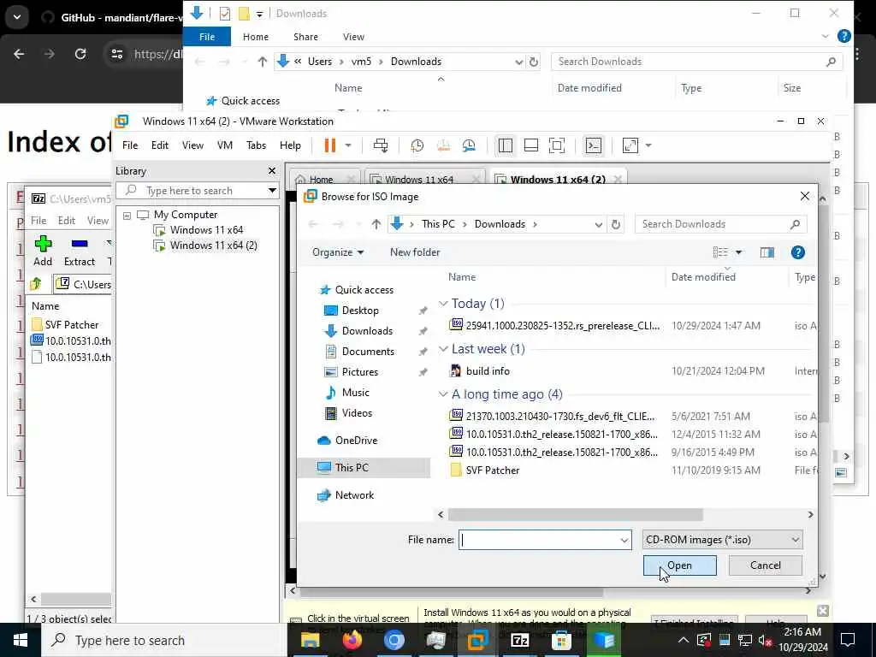Select Pictures in the navigation pane

tap(360, 372)
